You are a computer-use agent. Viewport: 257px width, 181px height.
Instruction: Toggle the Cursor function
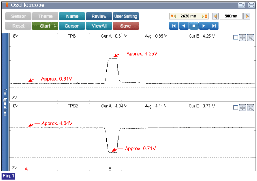(72, 26)
